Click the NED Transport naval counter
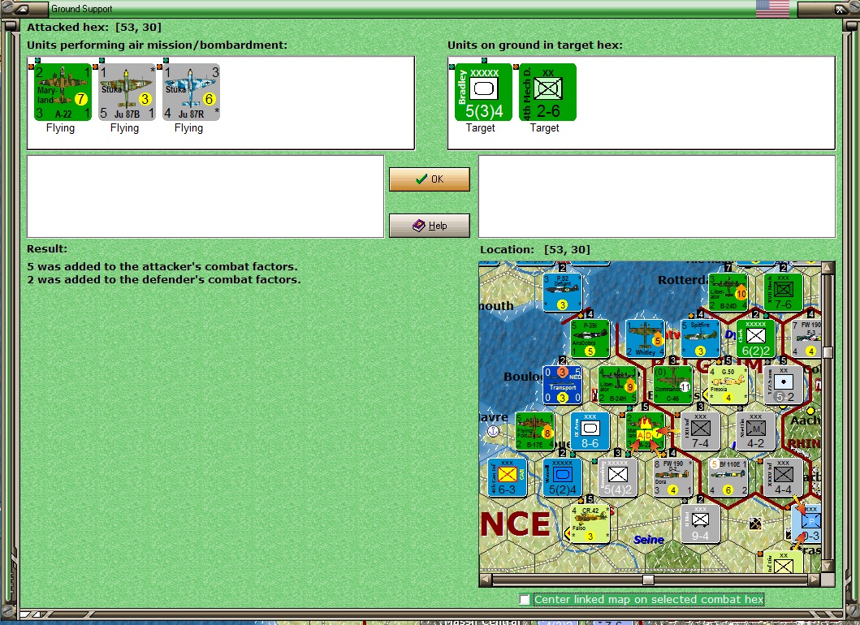Viewport: 860px width, 625px height. (x=563, y=385)
